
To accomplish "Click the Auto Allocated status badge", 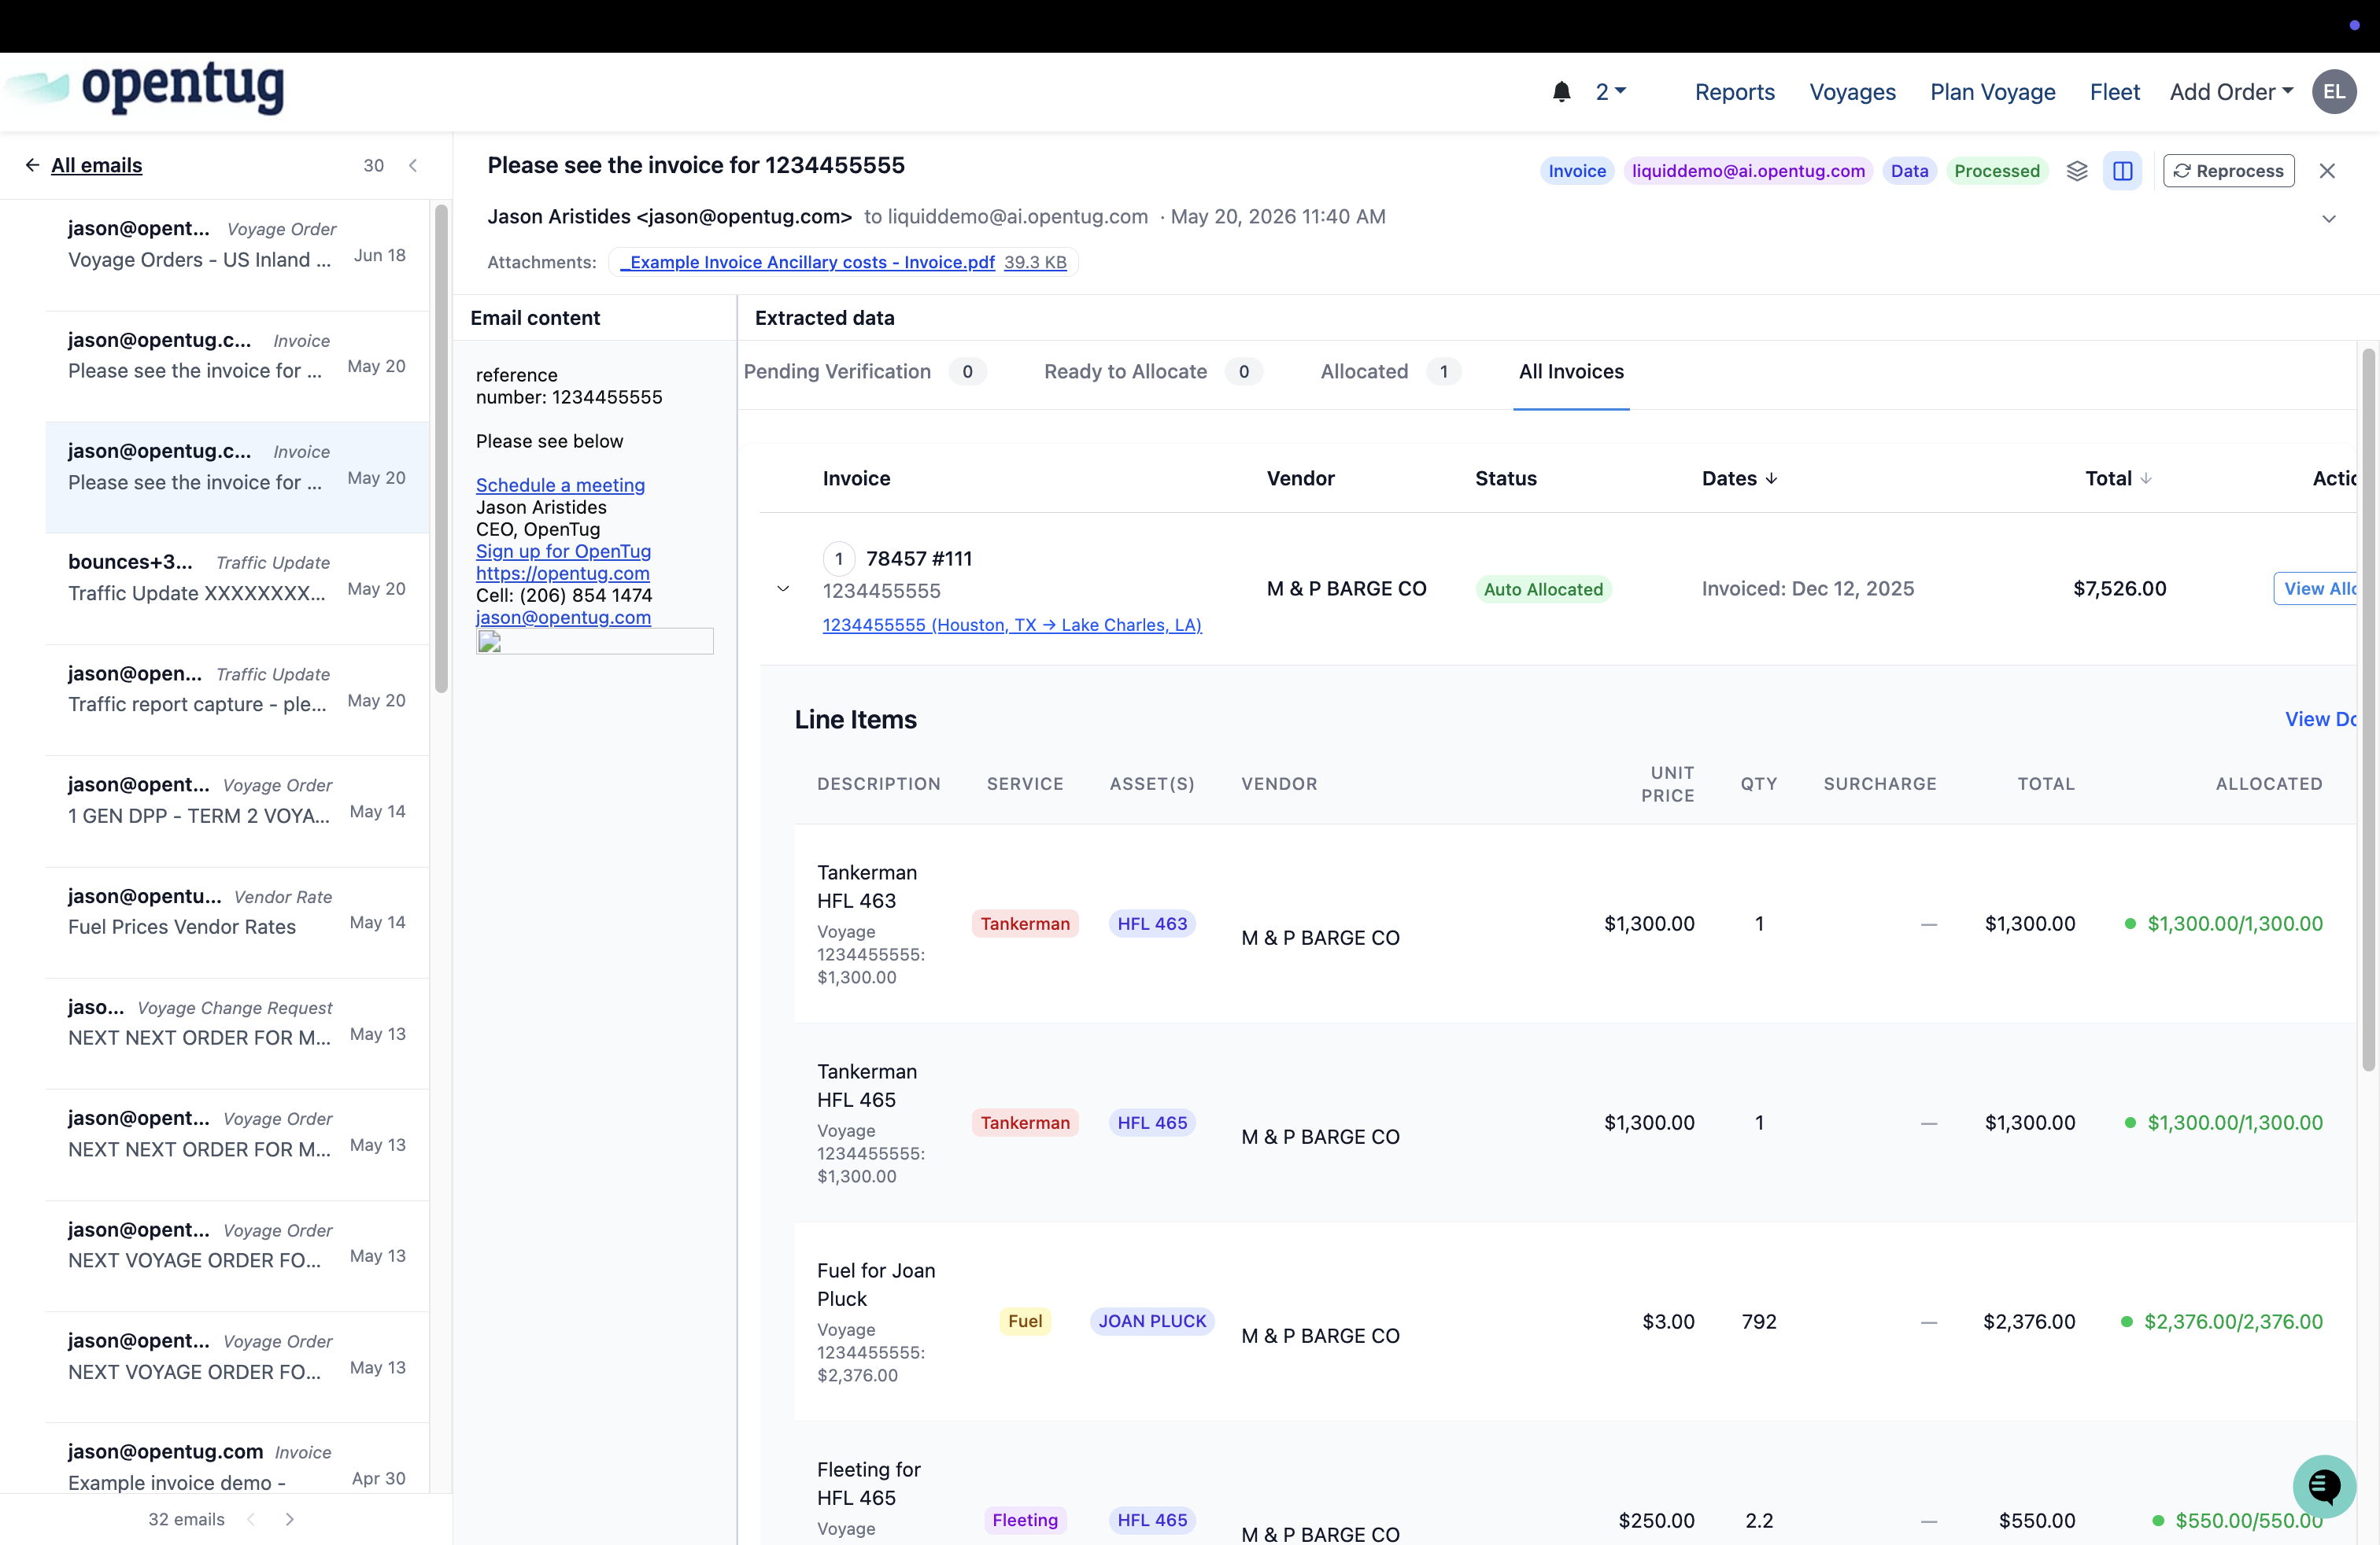I will pyautogui.click(x=1543, y=590).
